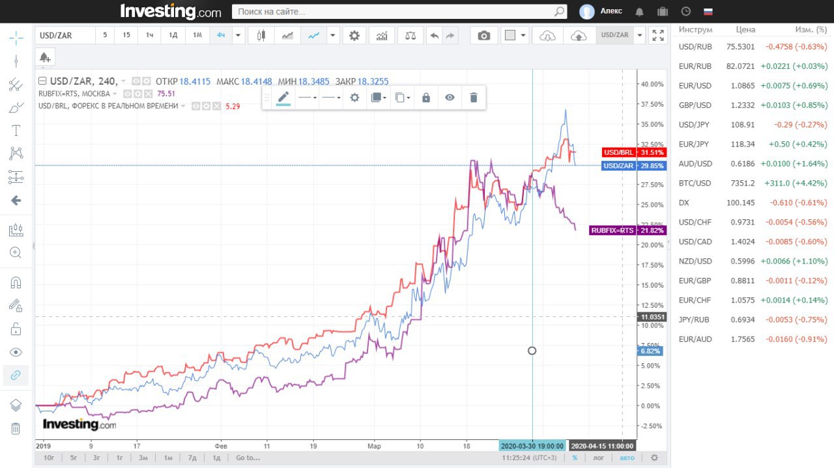The width and height of the screenshot is (834, 468).
Task: Open visual order dropdown in floating toolbar
Action: pos(378,98)
